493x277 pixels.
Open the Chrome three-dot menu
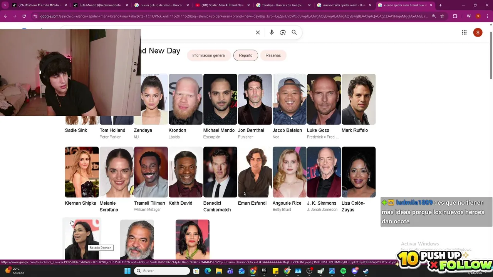487,16
